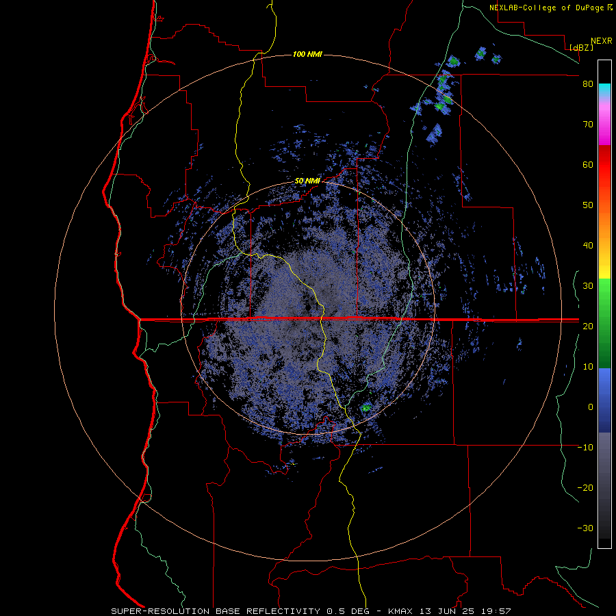Select the "50" value on the dBZ scale
616x616 pixels.
588,205
